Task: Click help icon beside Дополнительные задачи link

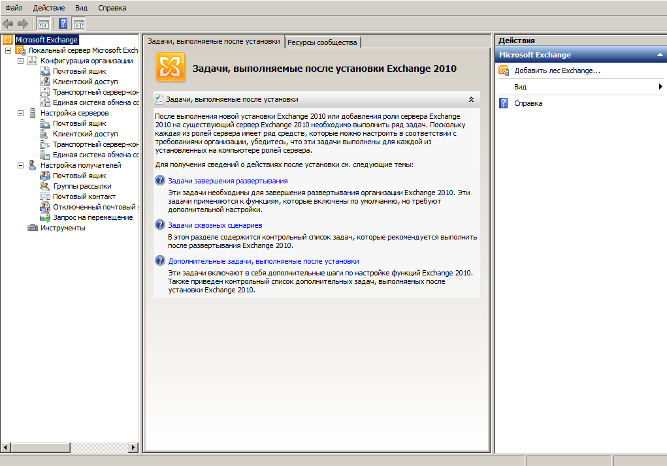Action: click(x=160, y=261)
